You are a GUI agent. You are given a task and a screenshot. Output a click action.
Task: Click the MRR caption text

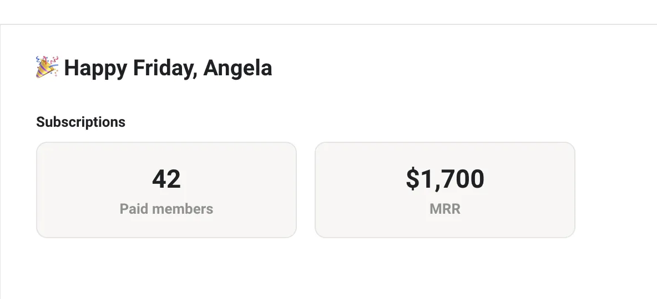[x=445, y=209]
